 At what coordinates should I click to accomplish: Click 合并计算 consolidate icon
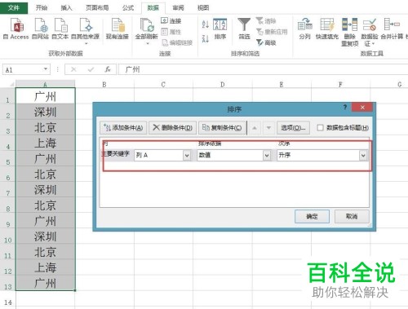392,29
